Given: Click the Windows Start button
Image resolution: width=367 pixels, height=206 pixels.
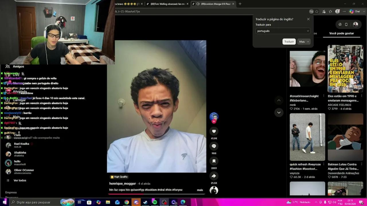Looking at the screenshot, I should pos(5,202).
